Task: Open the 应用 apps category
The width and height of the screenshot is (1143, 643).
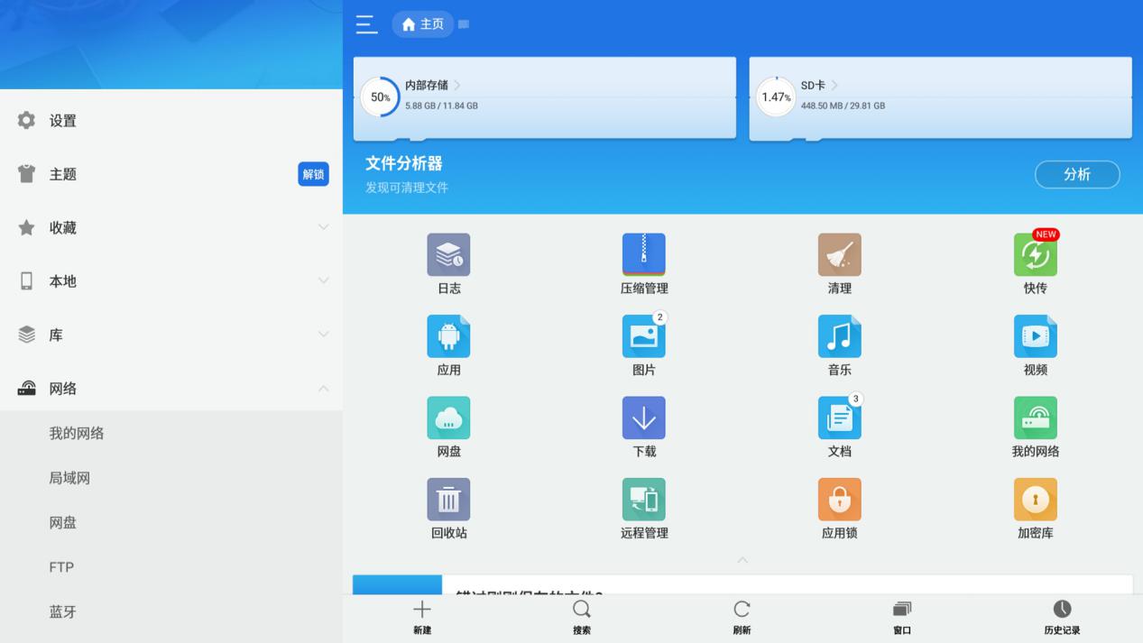Action: (x=448, y=336)
